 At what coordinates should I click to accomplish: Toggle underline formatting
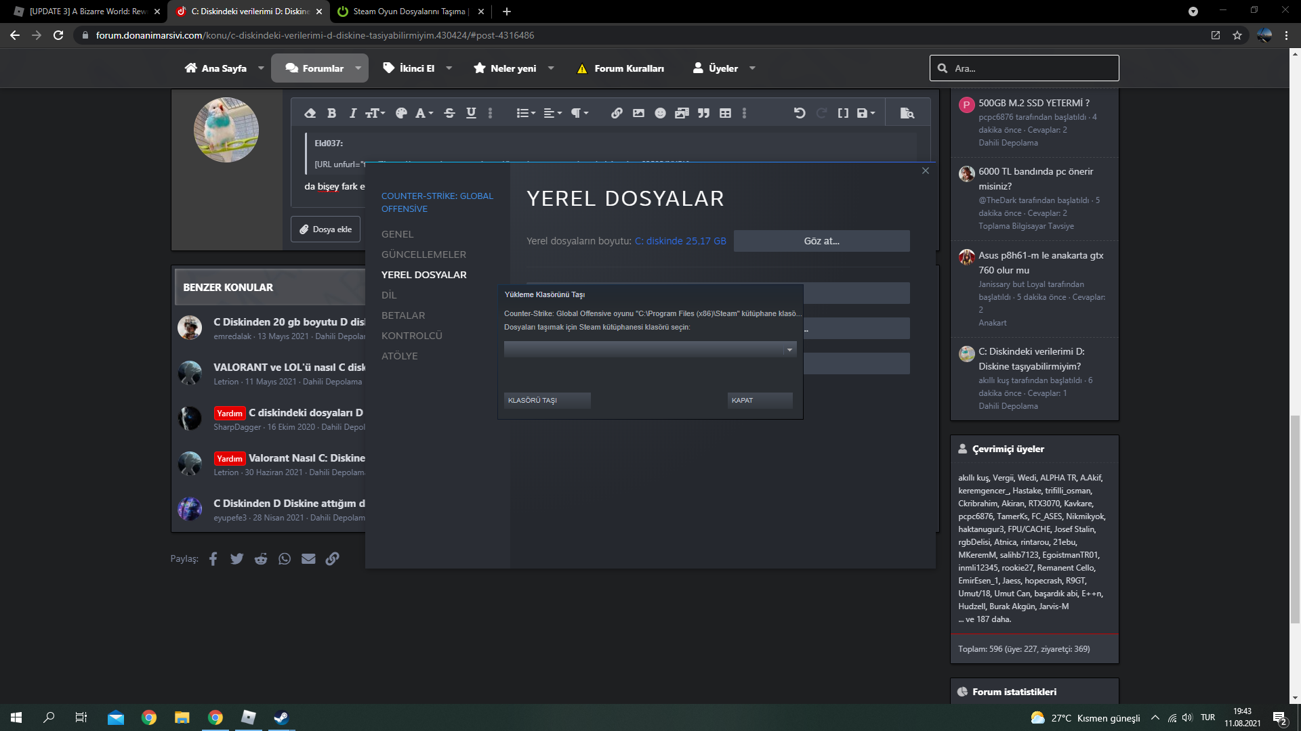(471, 113)
